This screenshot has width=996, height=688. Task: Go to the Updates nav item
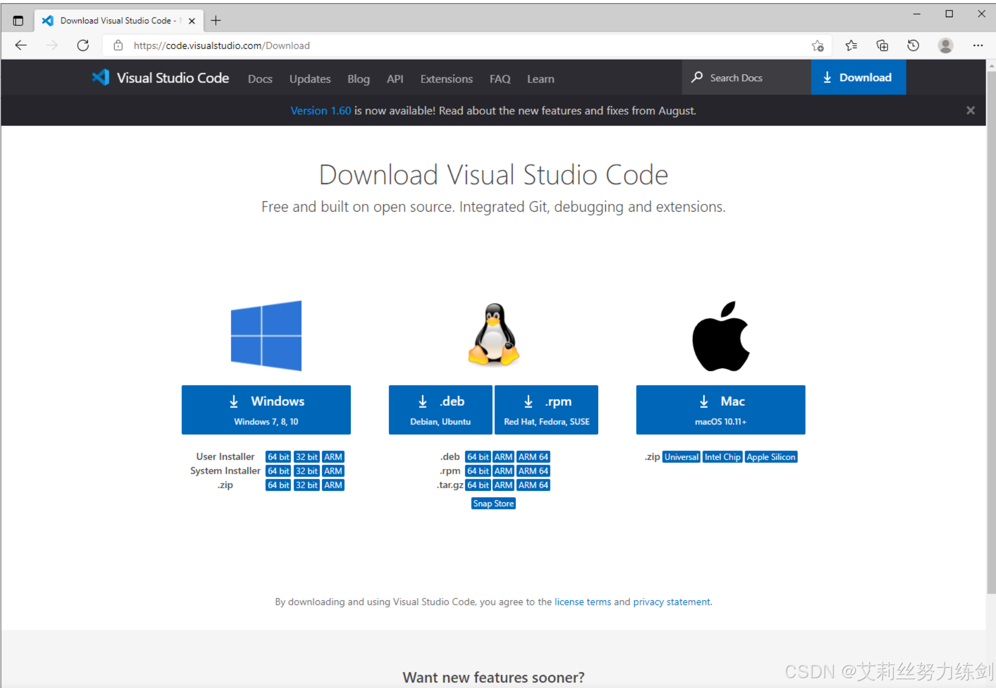coord(310,79)
